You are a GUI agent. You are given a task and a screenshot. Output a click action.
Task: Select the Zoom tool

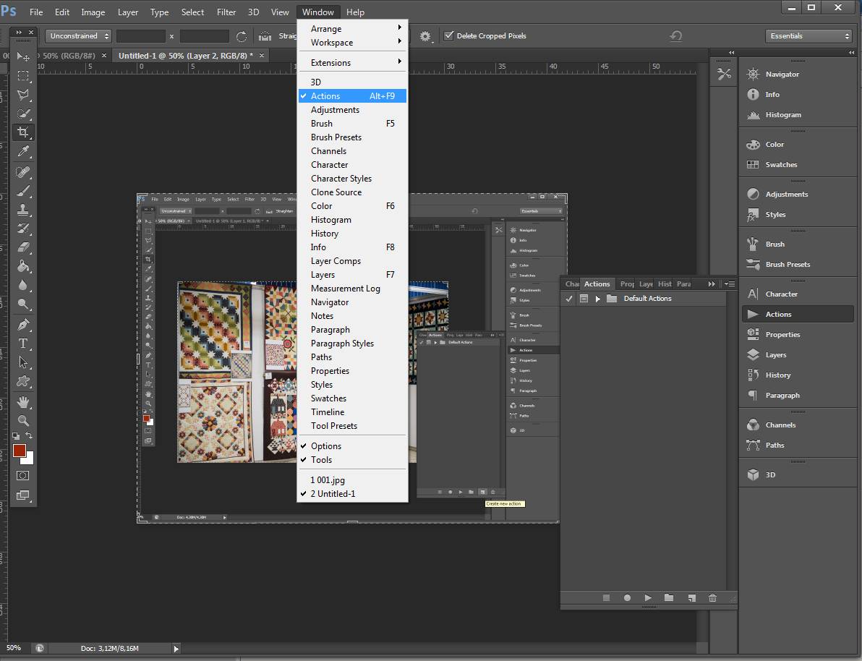(23, 421)
